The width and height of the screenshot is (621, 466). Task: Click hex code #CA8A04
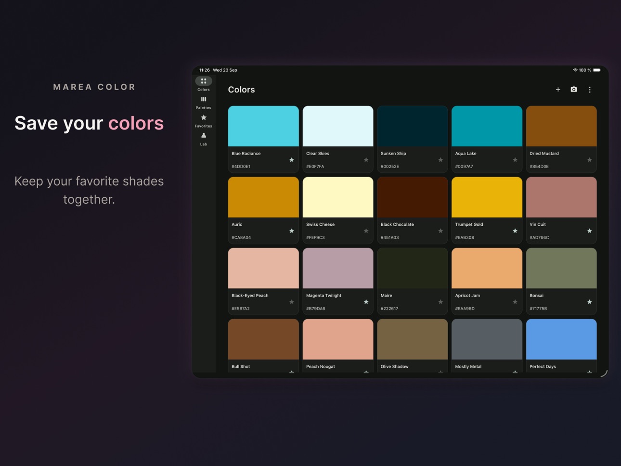tap(241, 237)
